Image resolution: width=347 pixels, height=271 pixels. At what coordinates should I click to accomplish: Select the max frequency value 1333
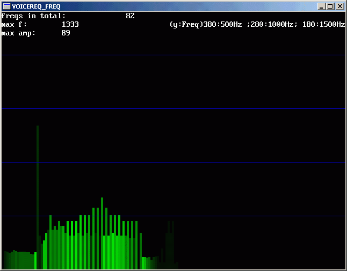(70, 25)
